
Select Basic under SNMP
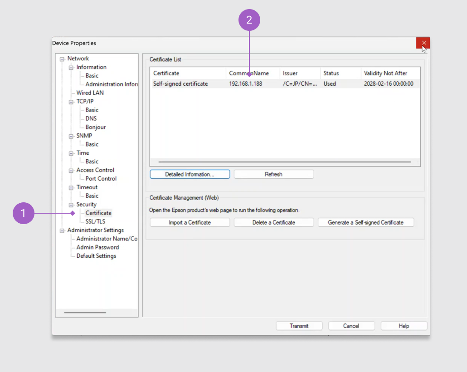click(x=92, y=144)
